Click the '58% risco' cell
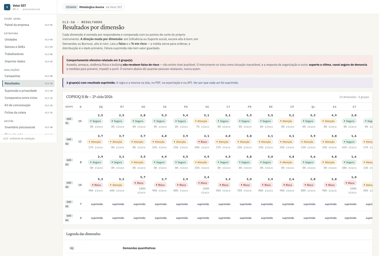379x256 pixels. 202,147
